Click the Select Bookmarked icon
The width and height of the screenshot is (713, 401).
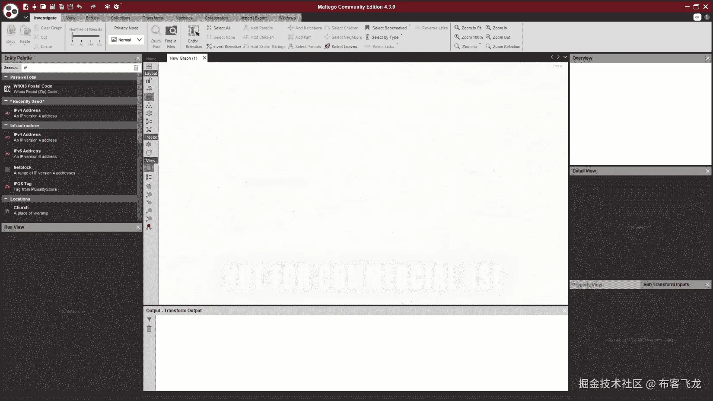tap(367, 28)
